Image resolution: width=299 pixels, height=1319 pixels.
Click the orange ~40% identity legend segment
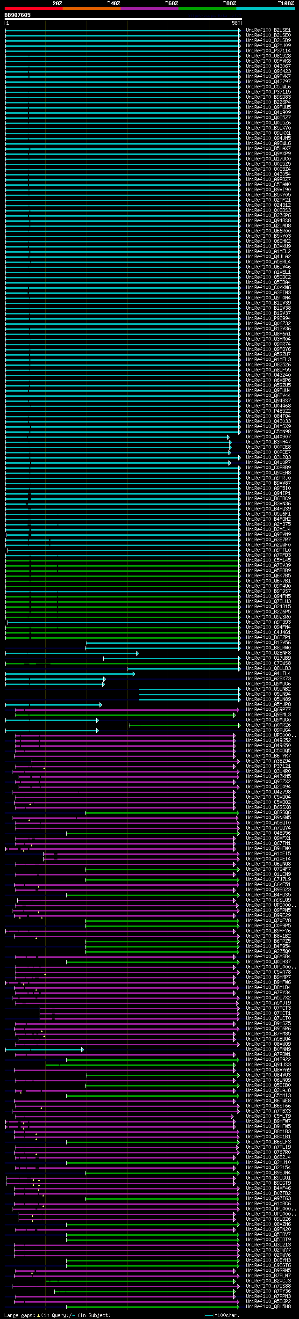click(92, 9)
